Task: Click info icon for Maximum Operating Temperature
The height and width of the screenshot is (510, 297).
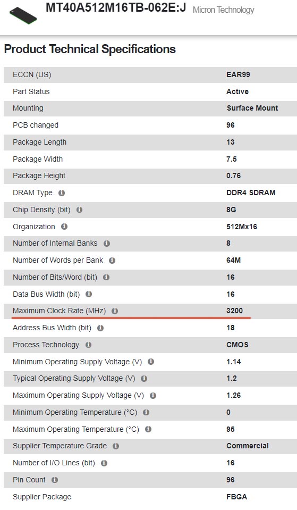Action: pyautogui.click(x=148, y=429)
